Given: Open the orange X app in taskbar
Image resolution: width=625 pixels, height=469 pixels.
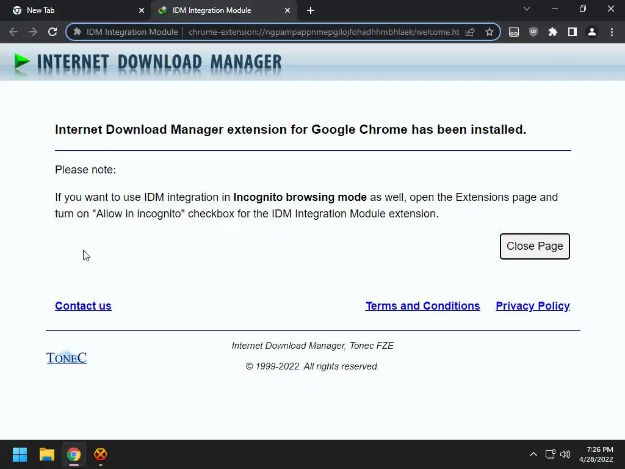Looking at the screenshot, I should tap(101, 454).
